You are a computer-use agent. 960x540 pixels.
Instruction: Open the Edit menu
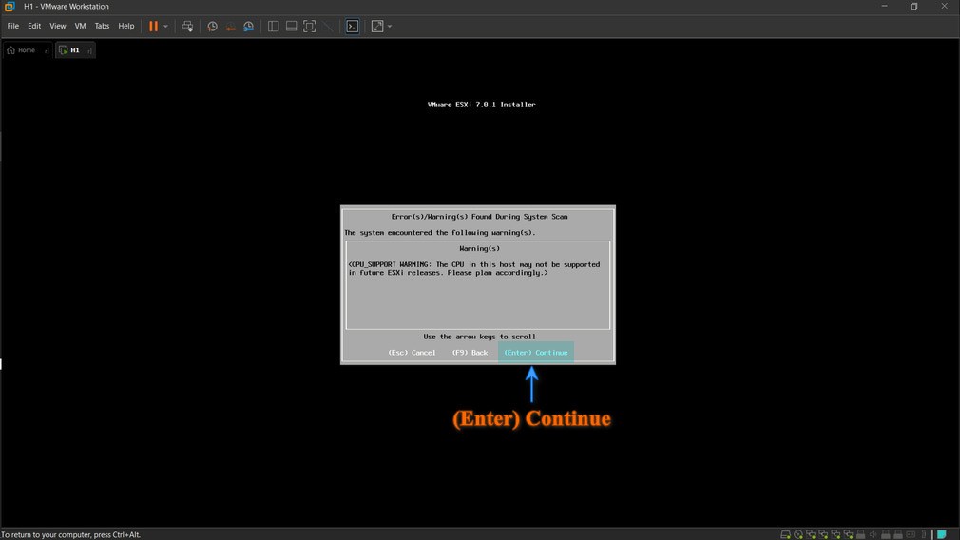[34, 27]
